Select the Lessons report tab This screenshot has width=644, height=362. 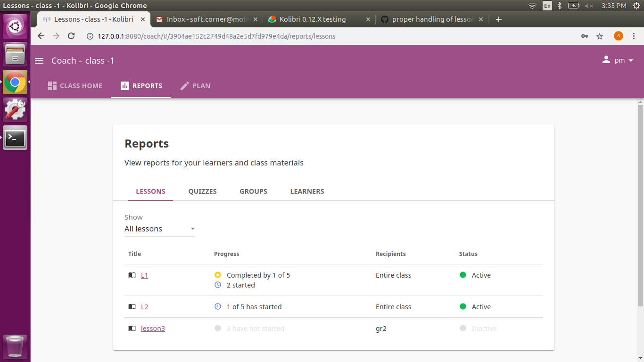150,191
